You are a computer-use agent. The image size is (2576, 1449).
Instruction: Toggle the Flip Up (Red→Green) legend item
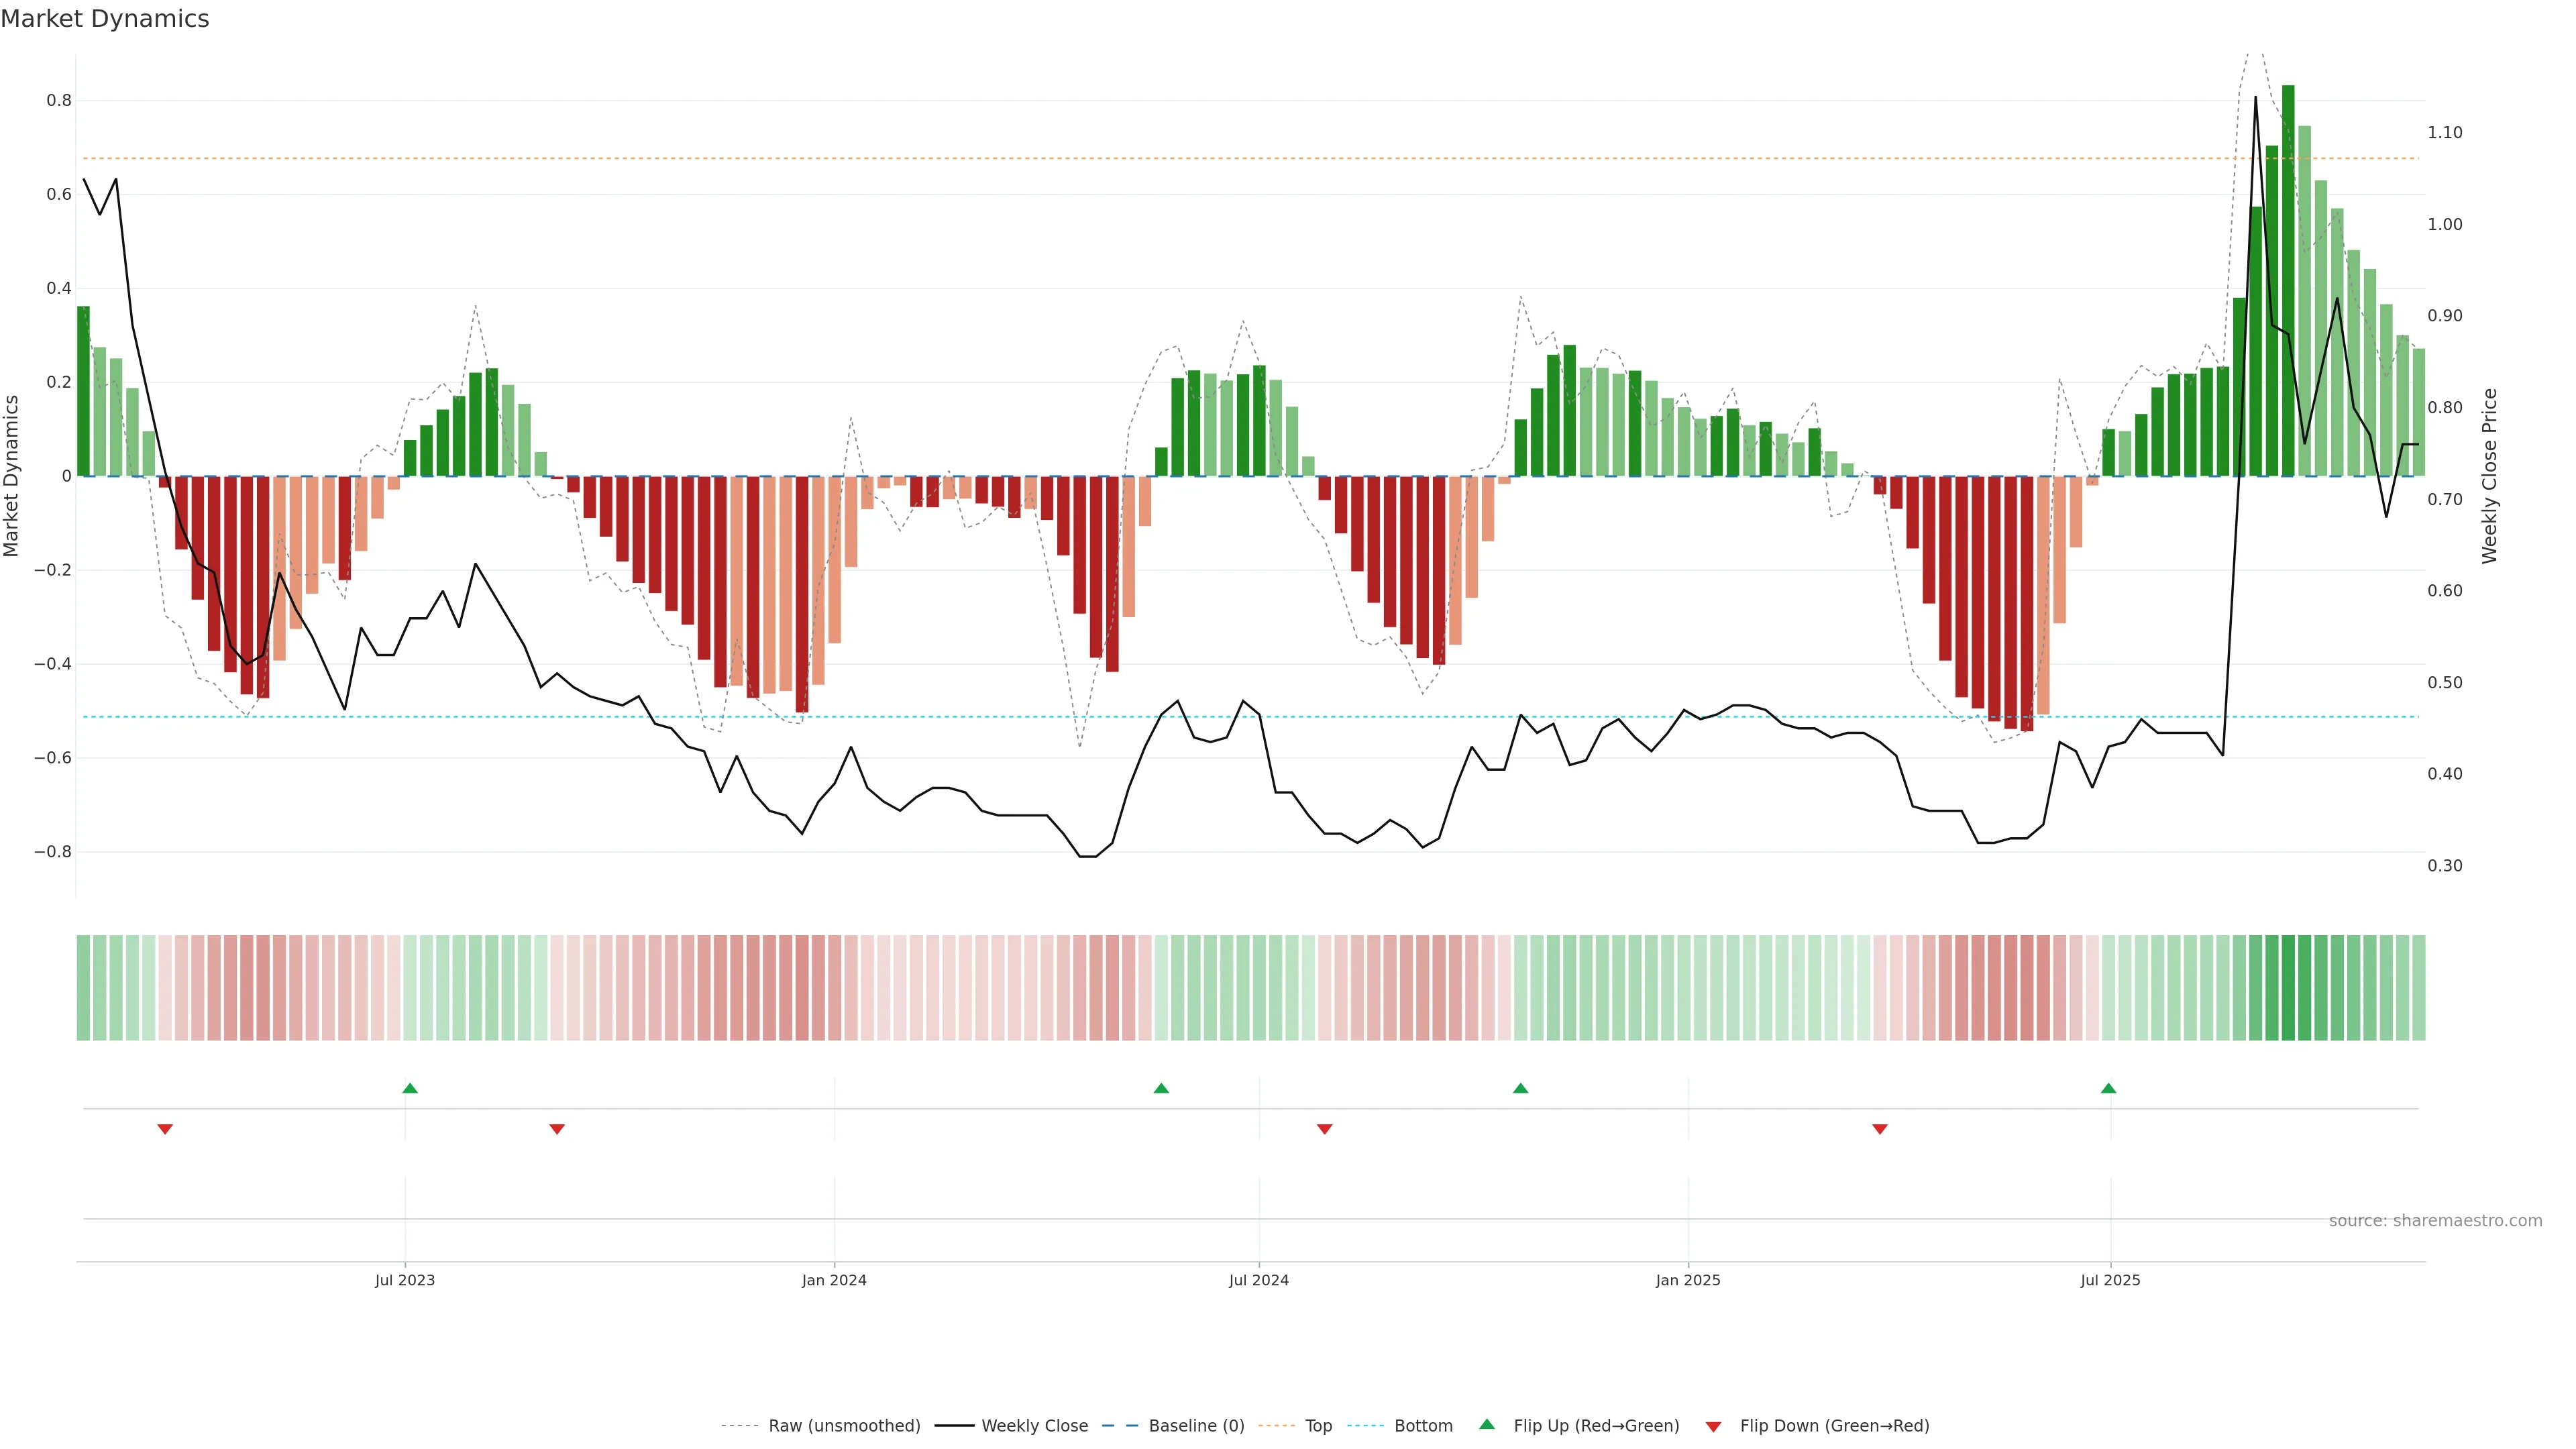[x=1596, y=1426]
